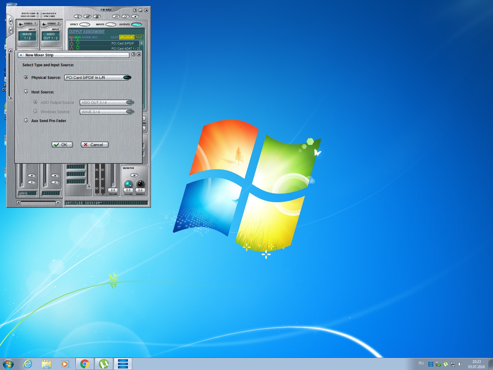Click the main output volume fader
Screen dimensions: 493x370
tap(113, 175)
